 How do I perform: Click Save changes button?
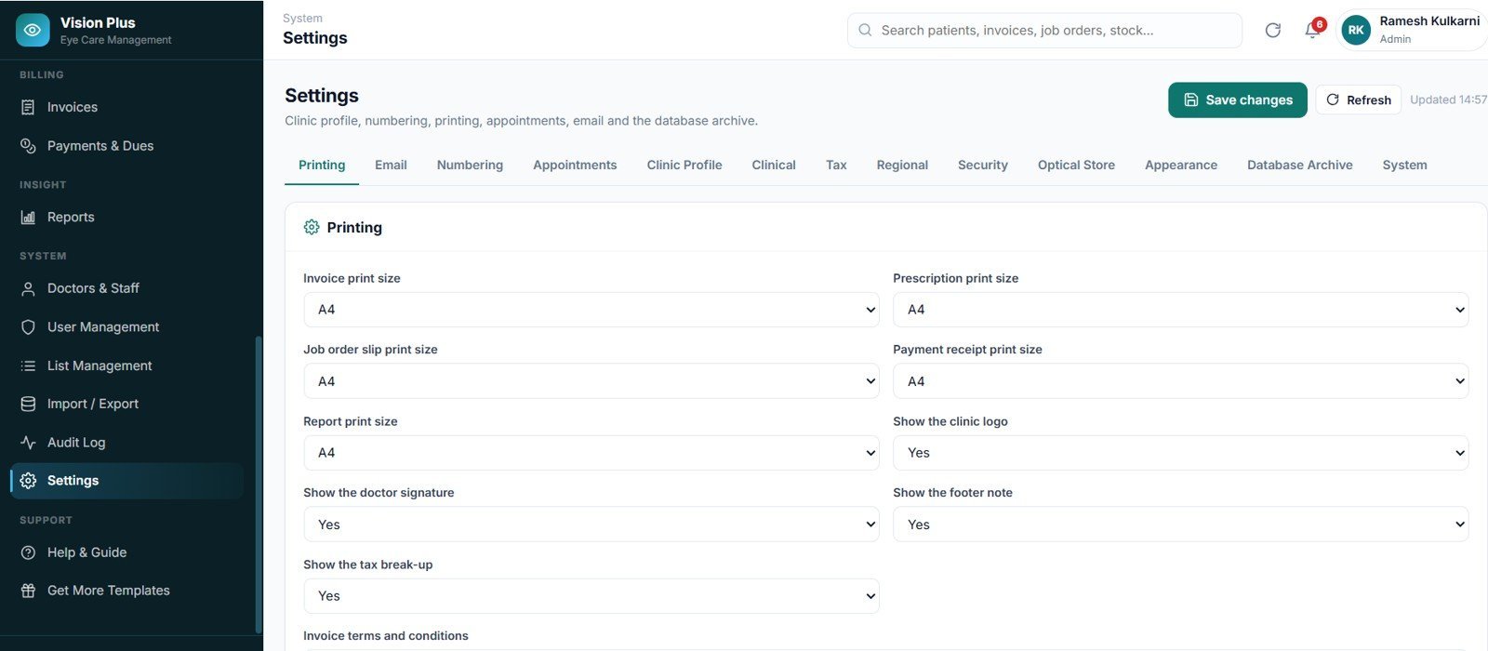(1238, 100)
